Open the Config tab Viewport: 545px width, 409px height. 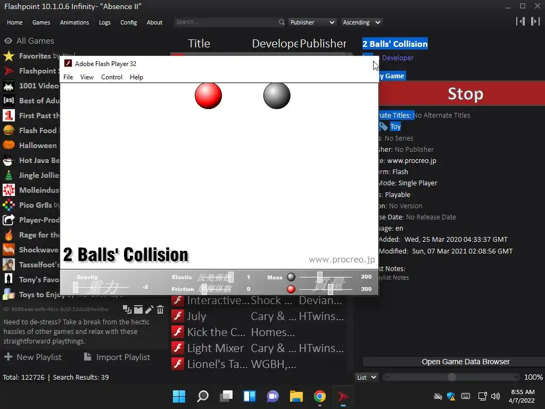[129, 22]
